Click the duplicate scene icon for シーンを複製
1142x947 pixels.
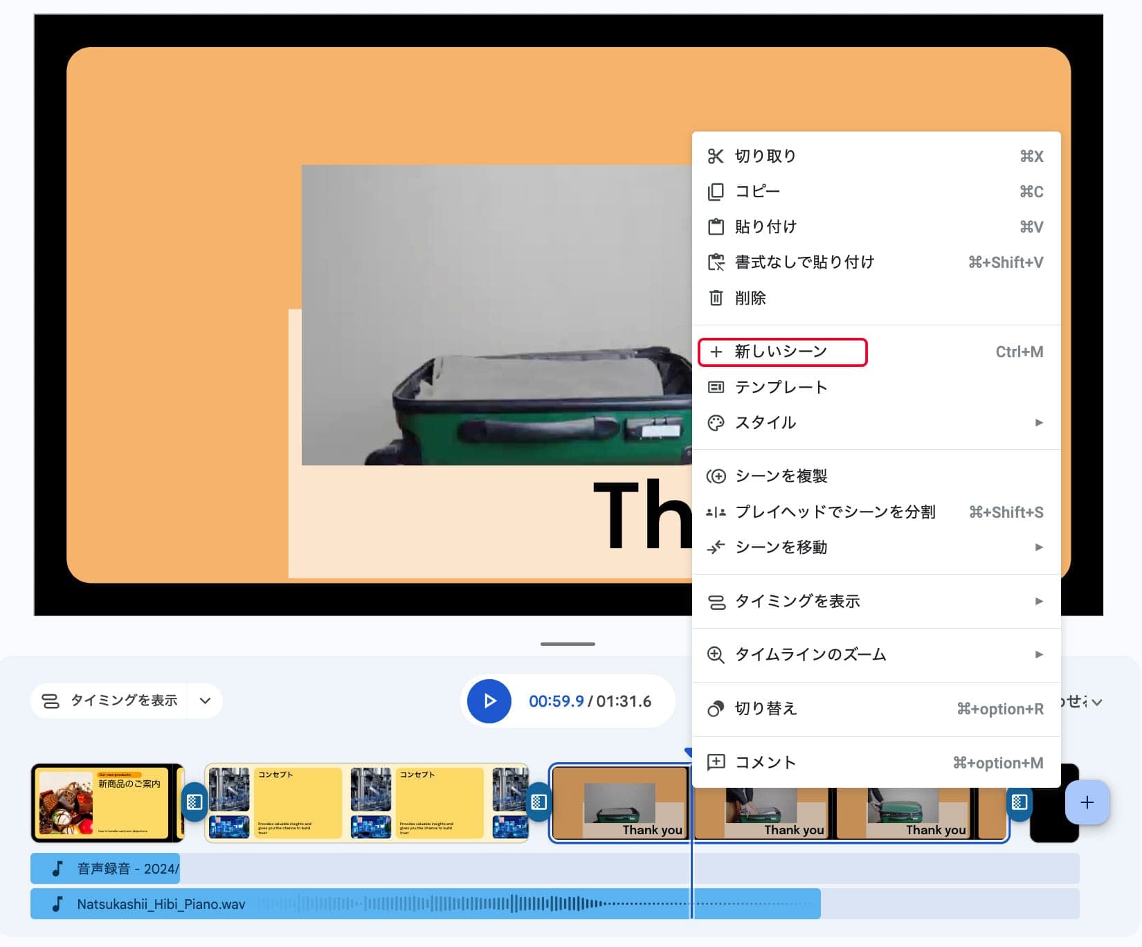(x=716, y=476)
